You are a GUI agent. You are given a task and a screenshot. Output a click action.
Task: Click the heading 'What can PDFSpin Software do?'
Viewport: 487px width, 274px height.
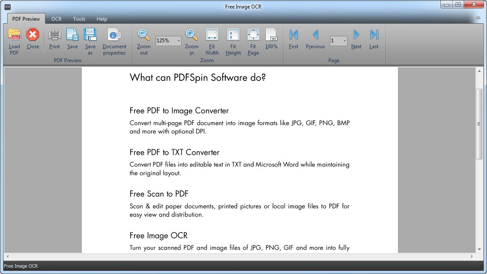(x=198, y=77)
